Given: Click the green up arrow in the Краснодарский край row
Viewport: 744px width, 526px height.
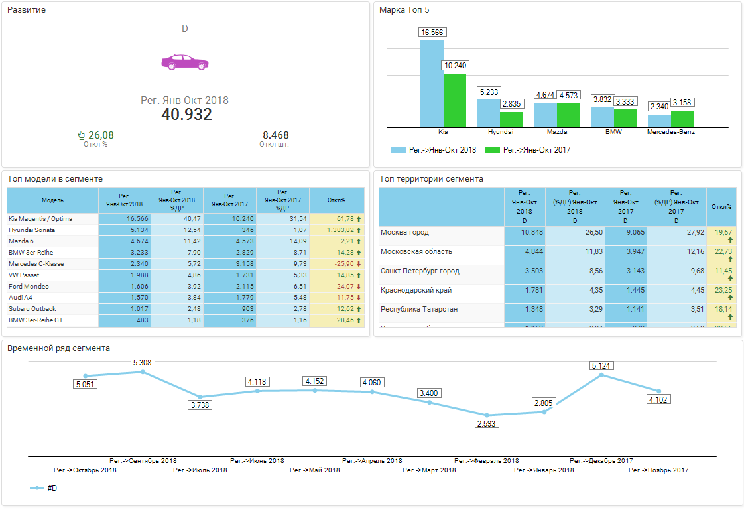Looking at the screenshot, I should pos(730,298).
